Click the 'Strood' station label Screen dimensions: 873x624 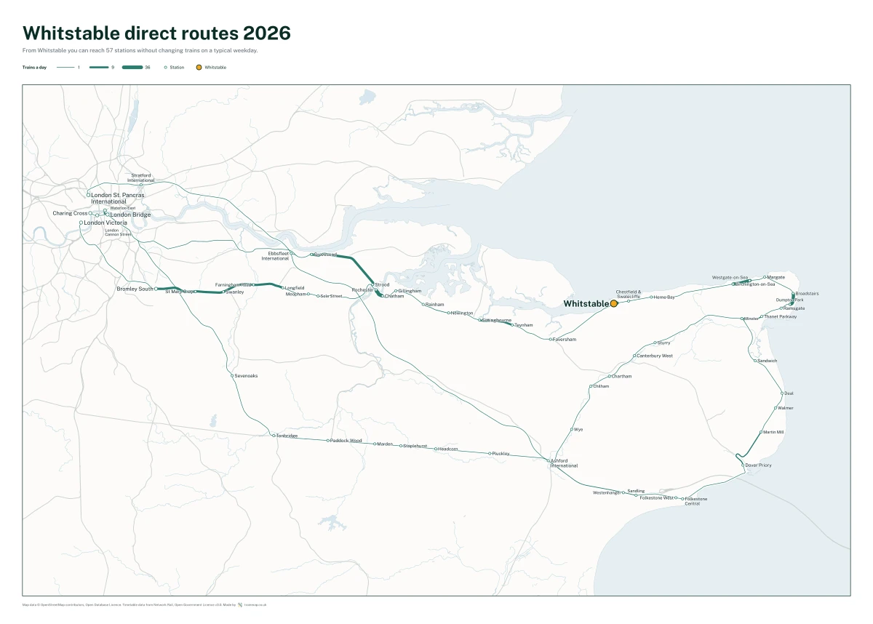tap(382, 284)
